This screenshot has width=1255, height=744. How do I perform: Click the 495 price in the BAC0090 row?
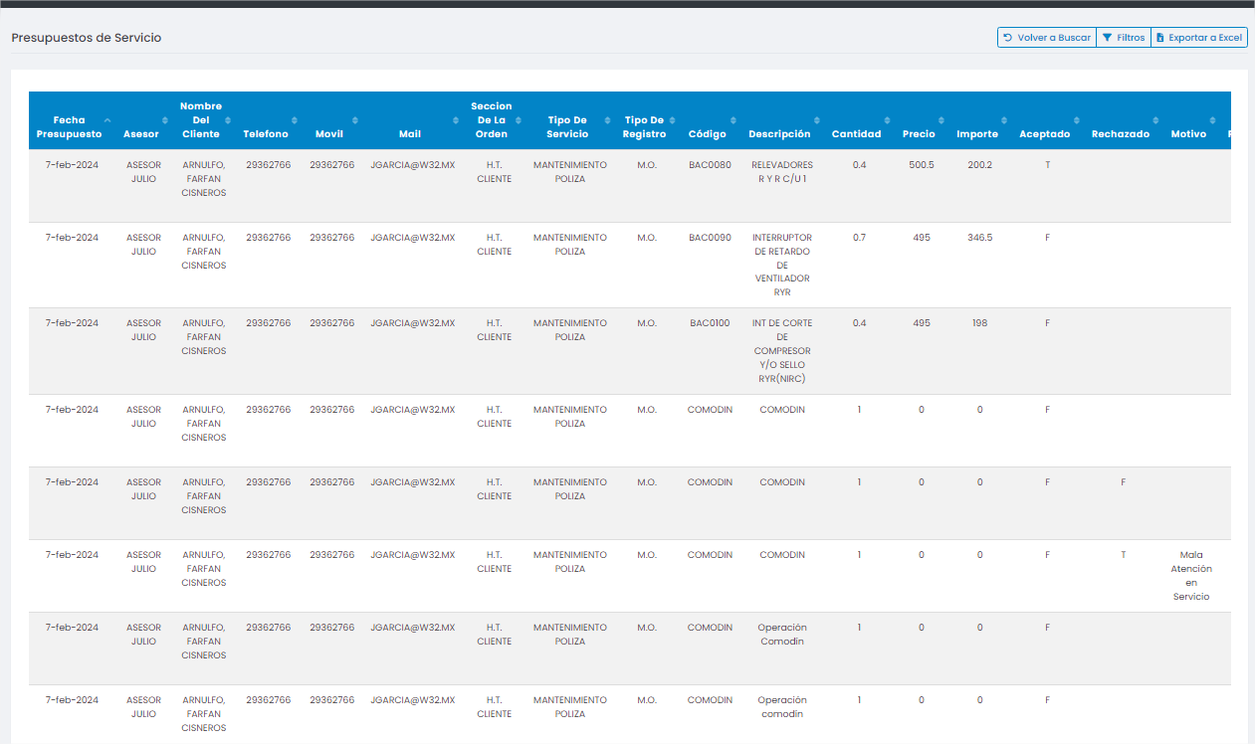coord(921,238)
